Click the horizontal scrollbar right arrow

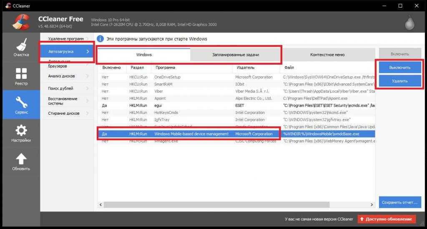[372, 205]
